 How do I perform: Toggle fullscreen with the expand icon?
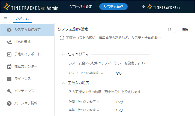(169, 29)
